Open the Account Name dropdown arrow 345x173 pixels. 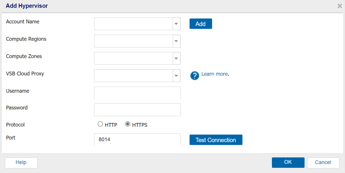pos(176,24)
